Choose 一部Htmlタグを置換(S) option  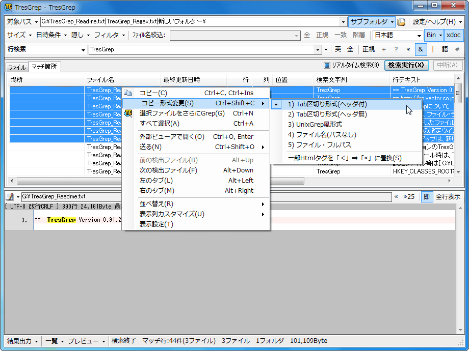pos(346,158)
